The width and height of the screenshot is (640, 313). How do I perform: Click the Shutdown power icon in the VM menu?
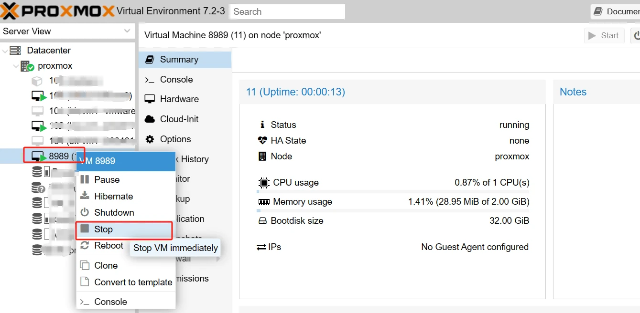(85, 212)
